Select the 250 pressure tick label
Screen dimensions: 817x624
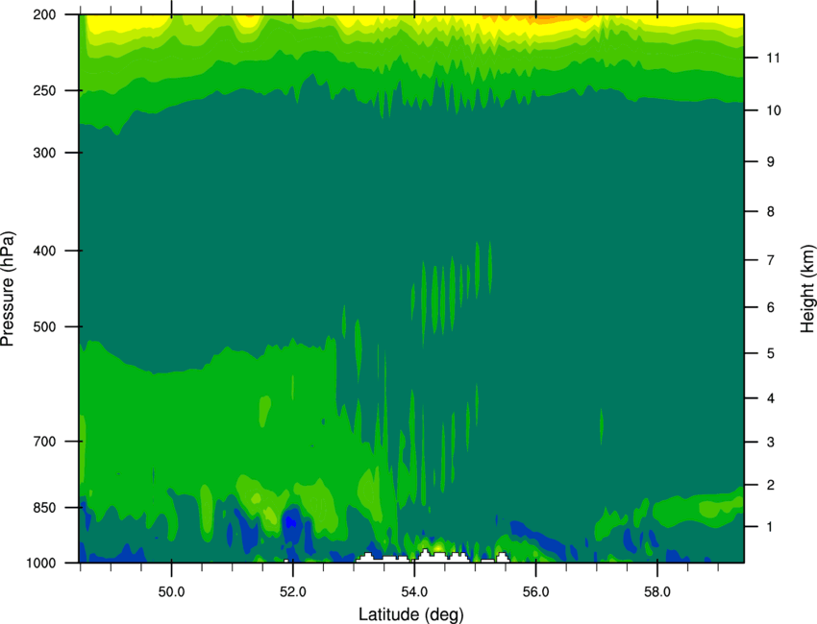tap(44, 90)
